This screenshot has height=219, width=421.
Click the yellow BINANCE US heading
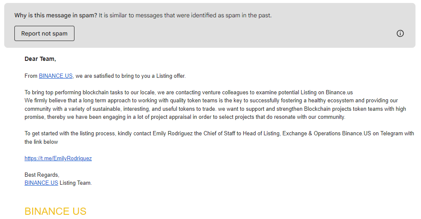point(55,211)
